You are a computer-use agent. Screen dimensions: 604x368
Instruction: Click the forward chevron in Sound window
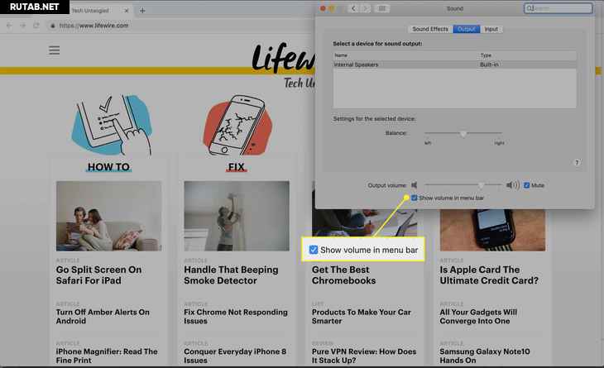[x=366, y=8]
